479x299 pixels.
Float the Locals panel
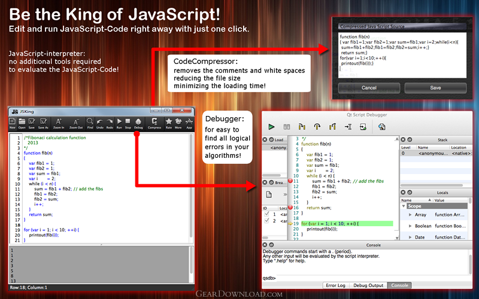[410, 192]
